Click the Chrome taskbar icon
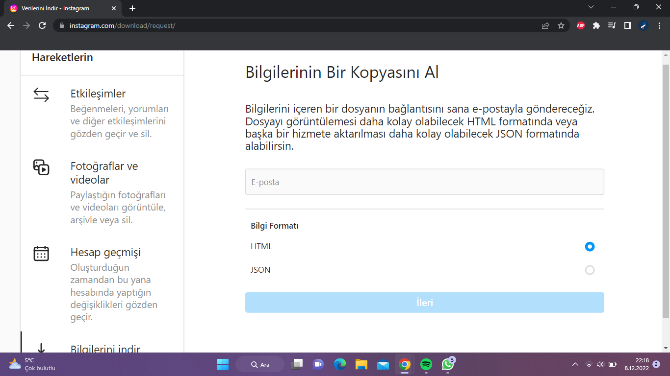670x376 pixels. pos(405,364)
